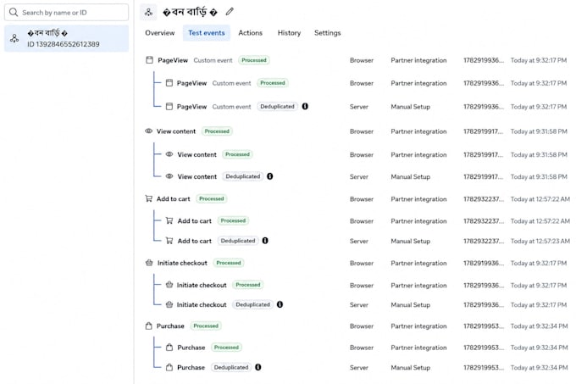Select top-level Add to cart event name
Viewport: 576px width, 384px height.
(173, 199)
